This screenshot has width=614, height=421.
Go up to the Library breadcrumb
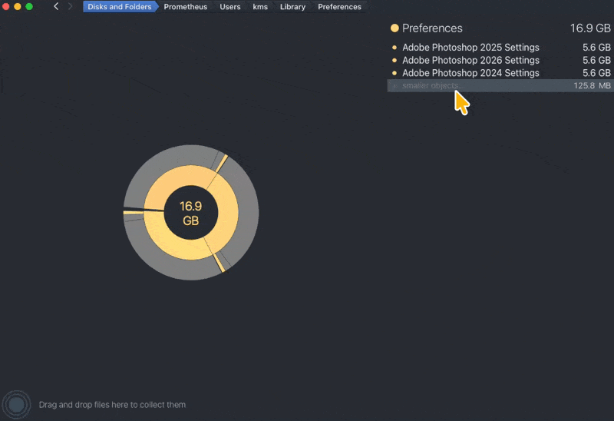pos(292,7)
